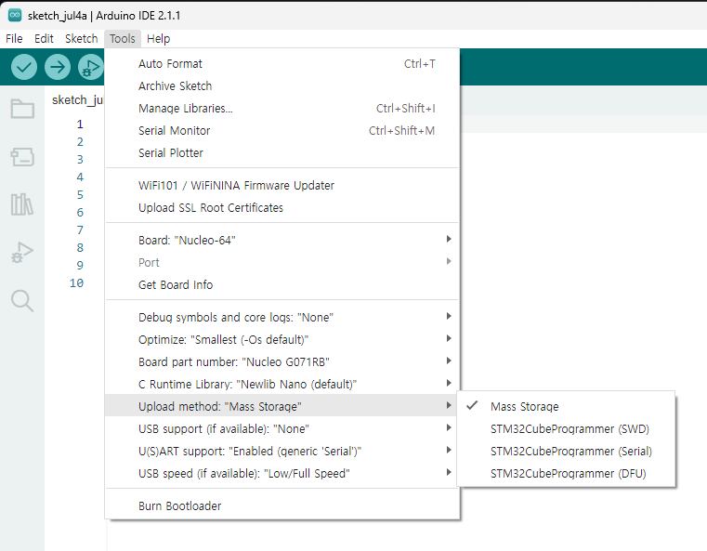Expand the Optimize: "Smallest" submenu
707x551 pixels.
[x=282, y=339]
